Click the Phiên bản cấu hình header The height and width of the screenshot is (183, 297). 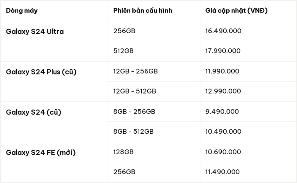[x=143, y=11]
